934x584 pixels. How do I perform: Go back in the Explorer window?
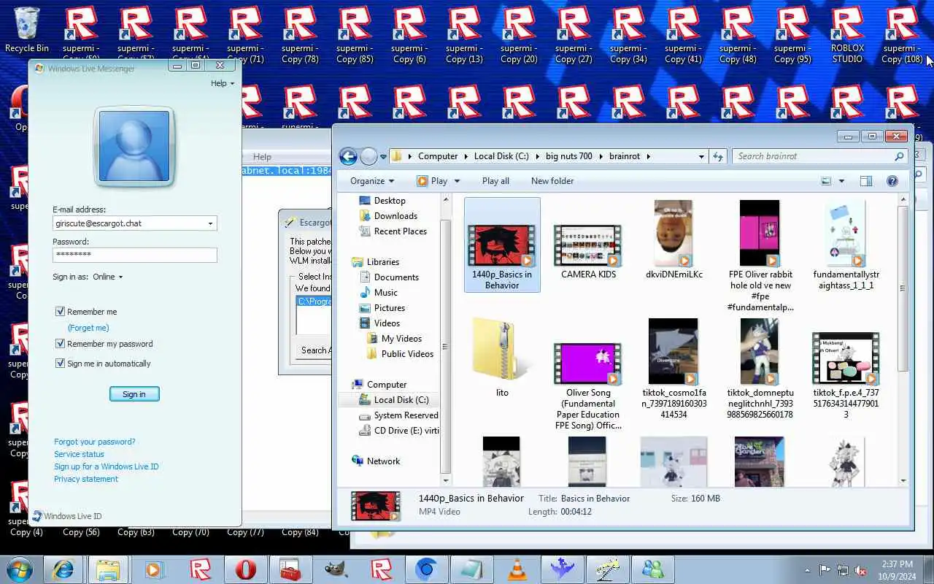tap(348, 156)
